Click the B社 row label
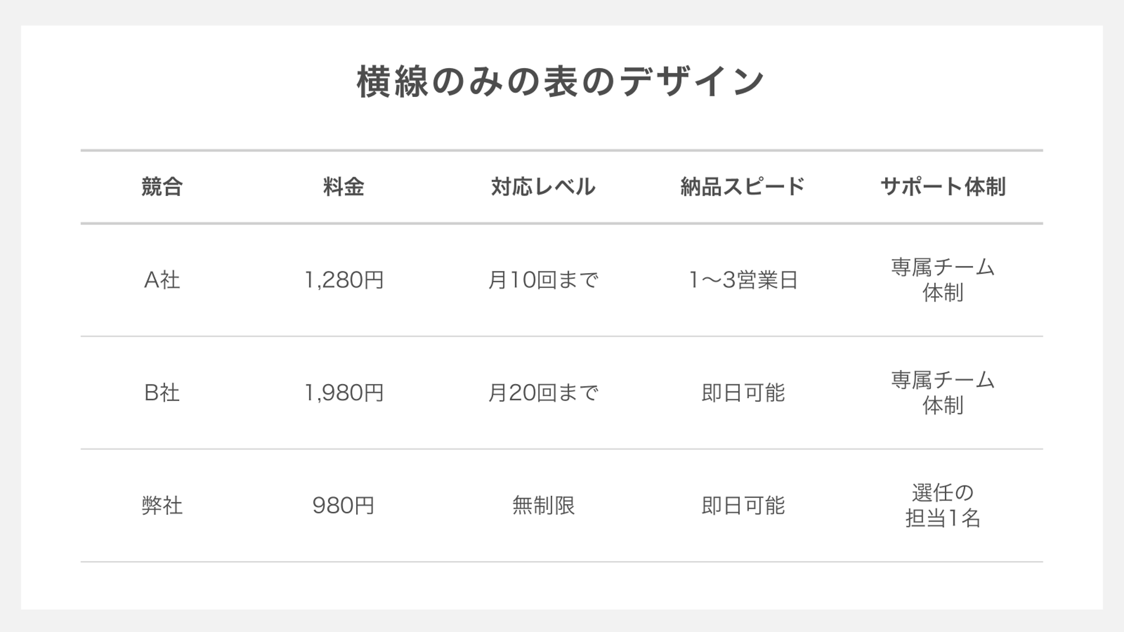Image resolution: width=1124 pixels, height=632 pixels. [162, 393]
